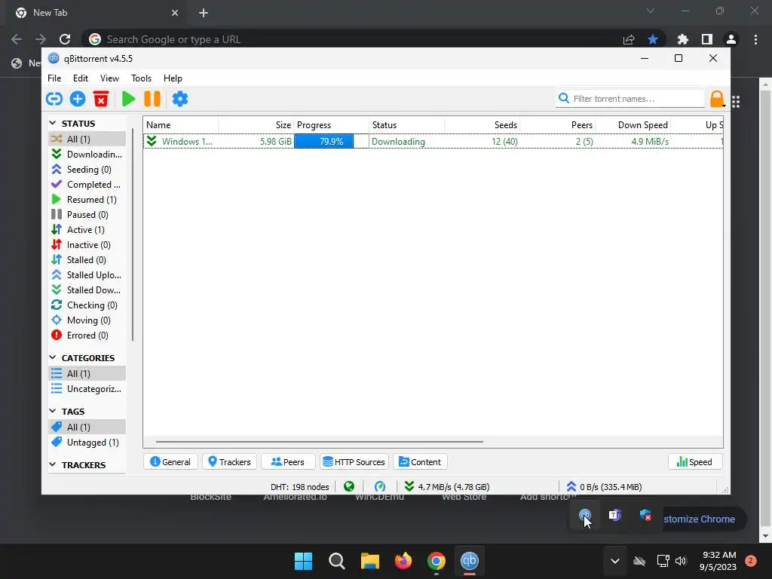The image size is (772, 579).
Task: Show hidden tray icons chevron
Action: coord(615,561)
